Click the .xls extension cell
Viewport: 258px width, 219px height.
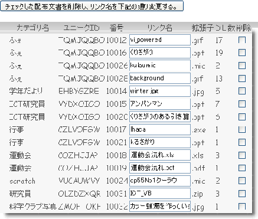198,155
